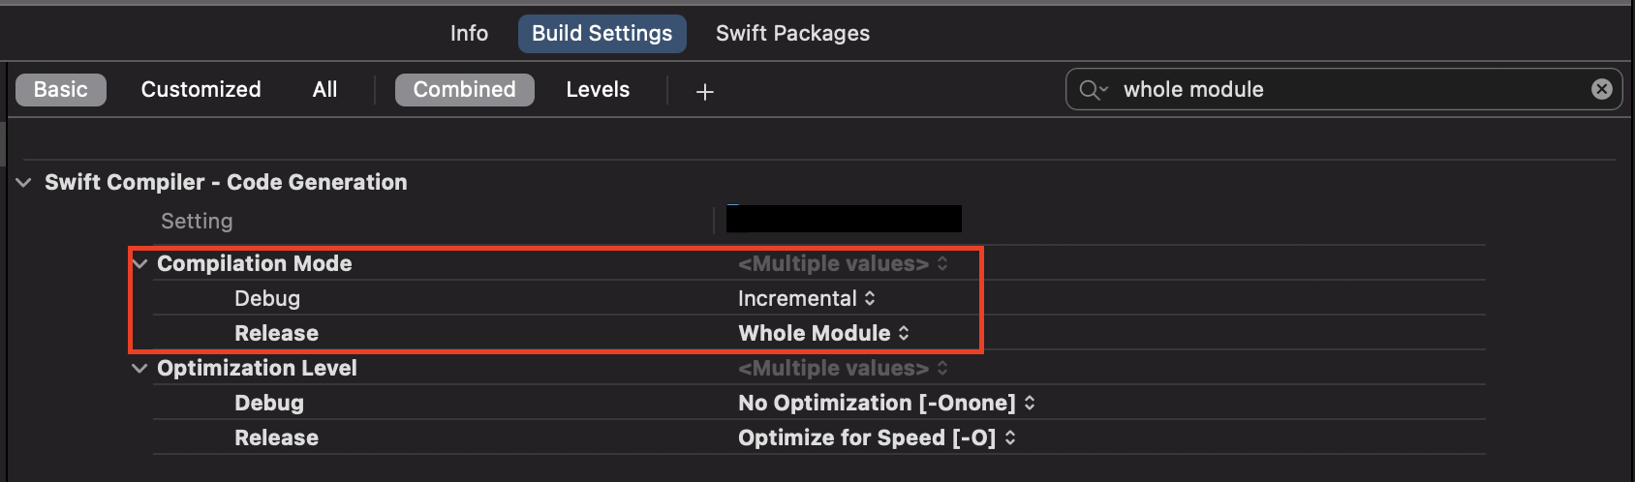Collapse Swift Compiler - Code Generation section
This screenshot has height=482, width=1635.
24,182
